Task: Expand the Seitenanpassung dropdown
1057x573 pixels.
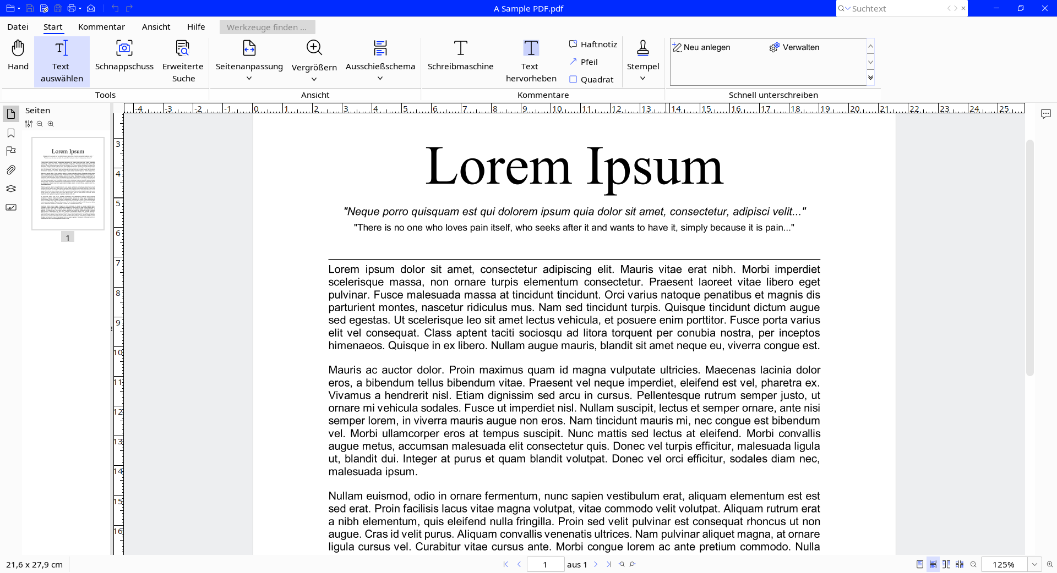Action: click(249, 78)
